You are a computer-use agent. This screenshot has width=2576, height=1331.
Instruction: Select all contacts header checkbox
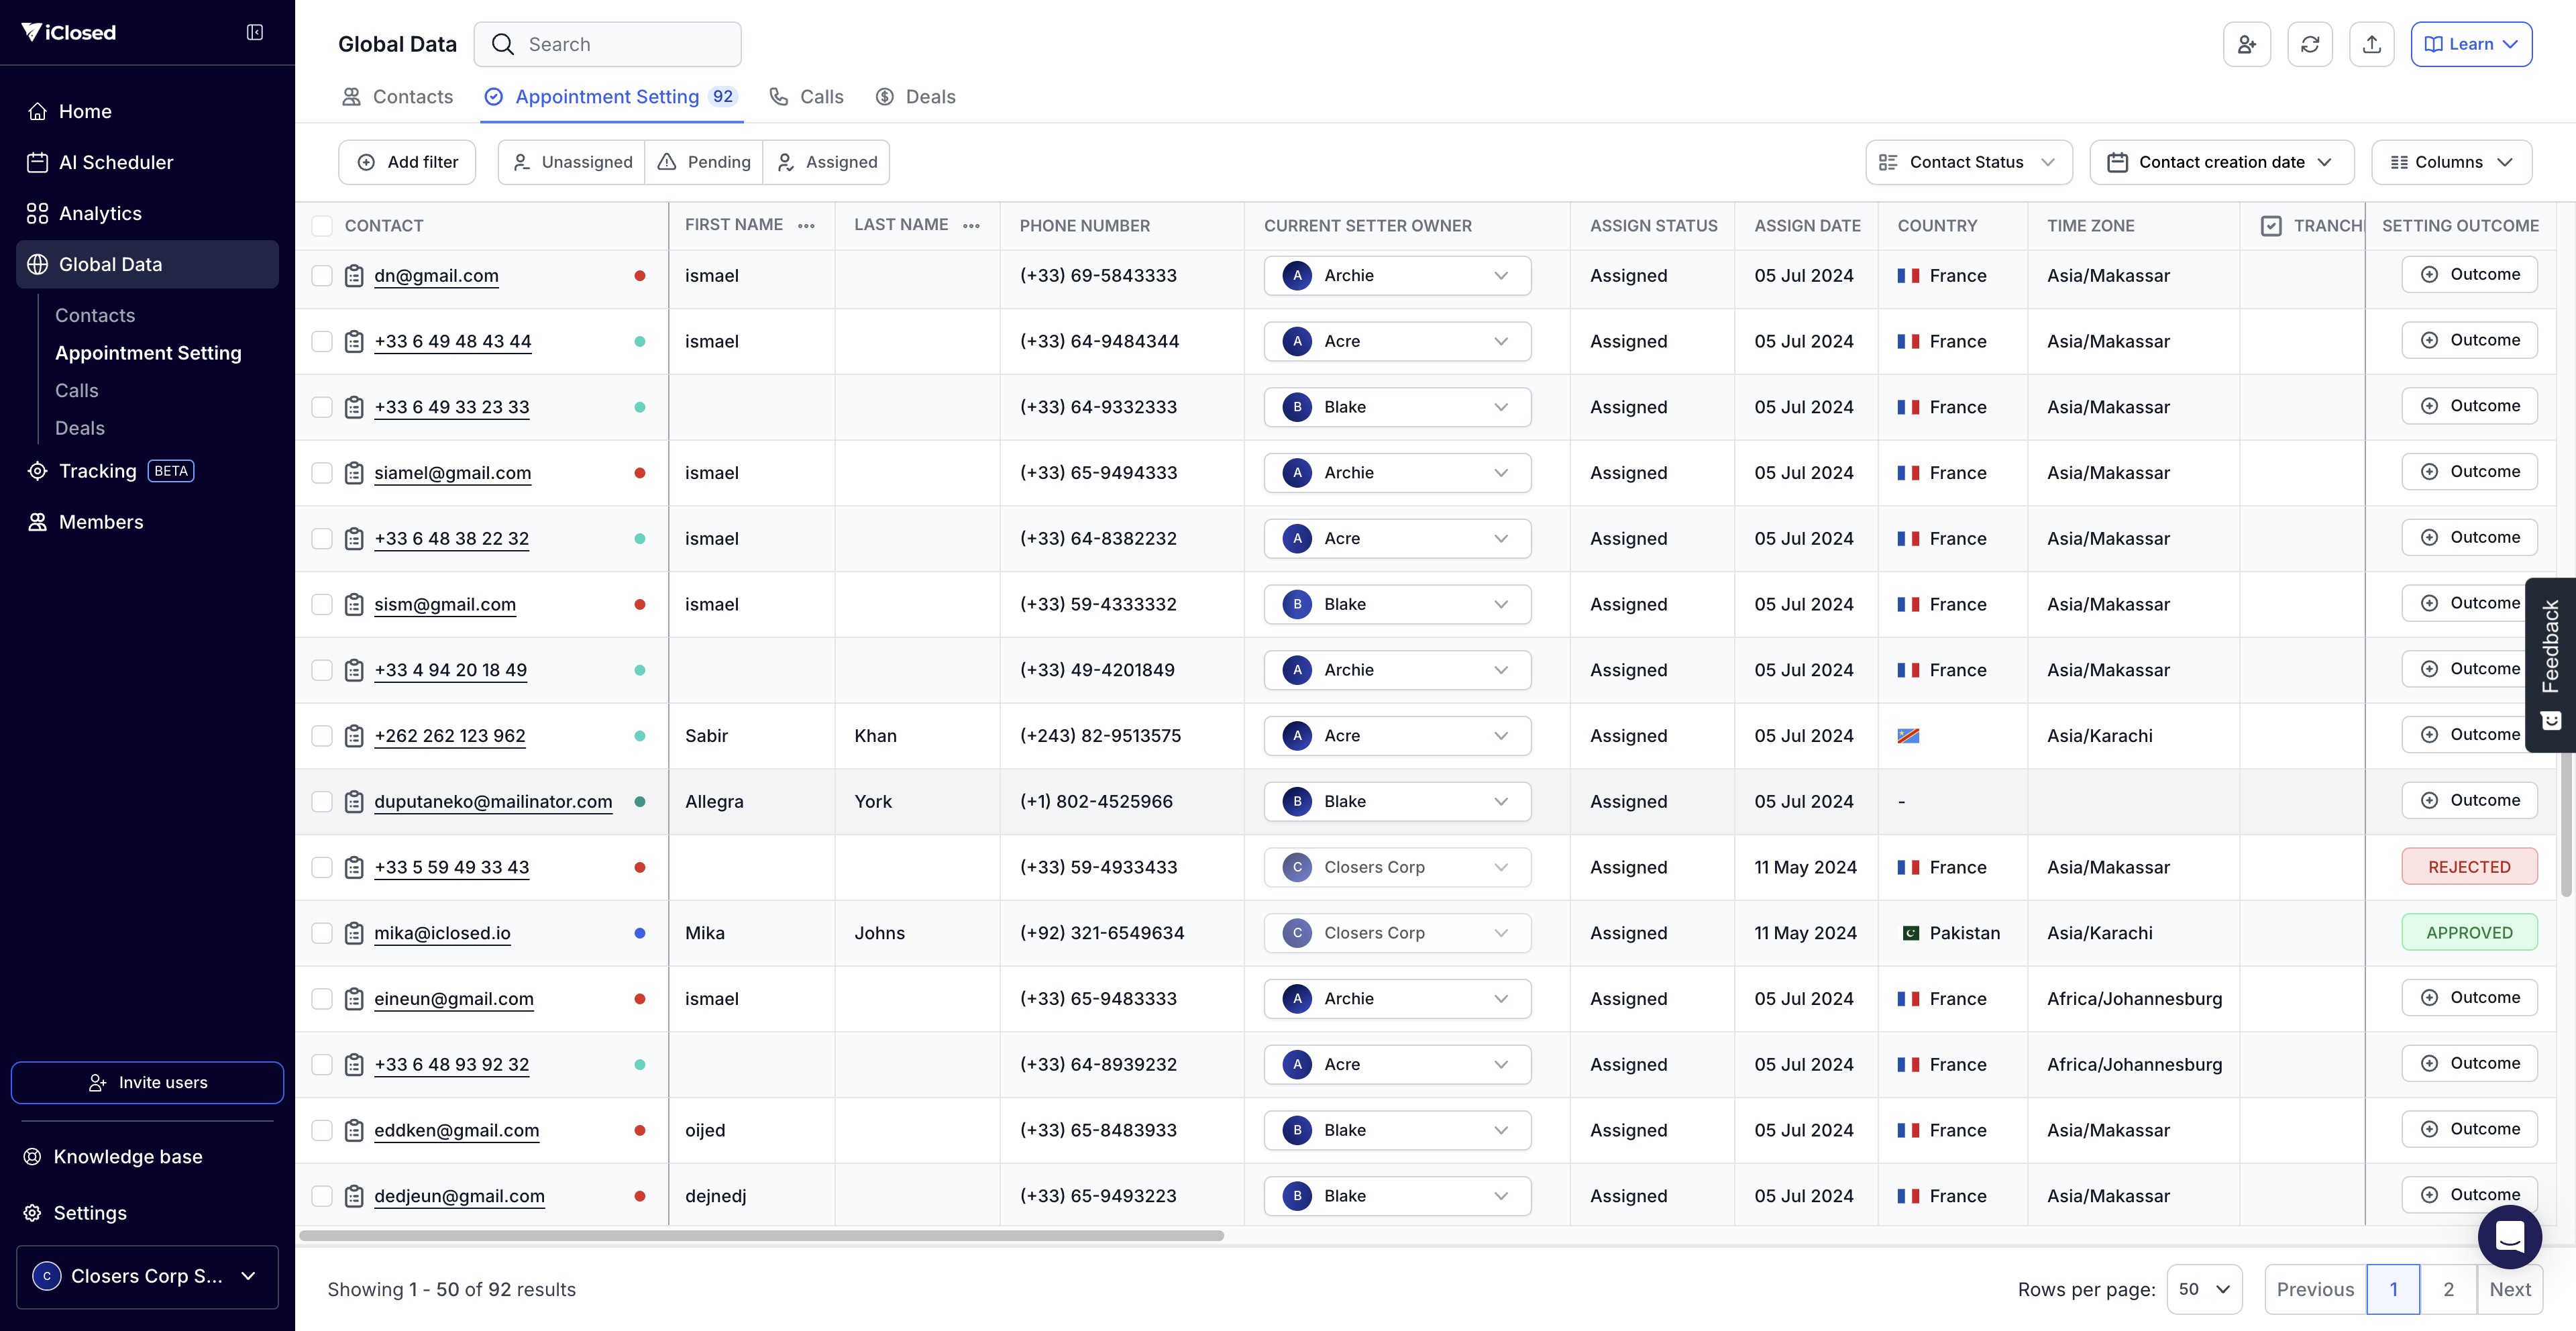pyautogui.click(x=322, y=226)
